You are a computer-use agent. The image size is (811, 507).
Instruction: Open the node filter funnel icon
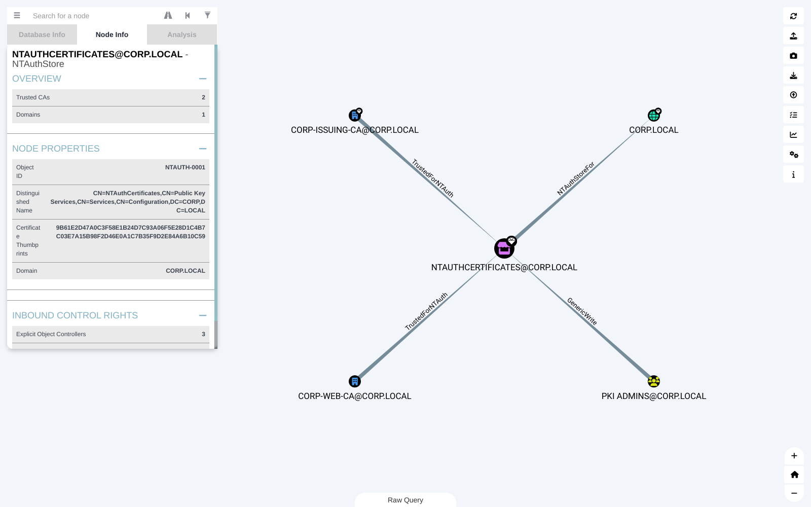pyautogui.click(x=207, y=16)
